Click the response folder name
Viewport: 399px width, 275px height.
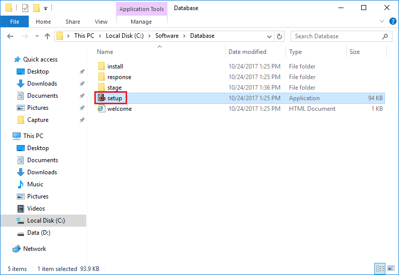[120, 77]
